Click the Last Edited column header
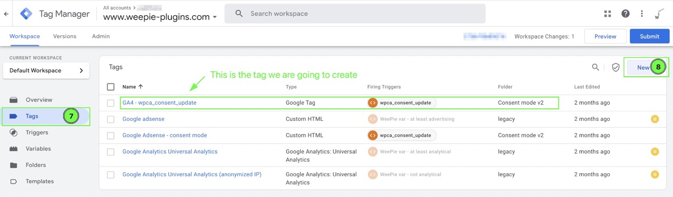 tap(586, 87)
